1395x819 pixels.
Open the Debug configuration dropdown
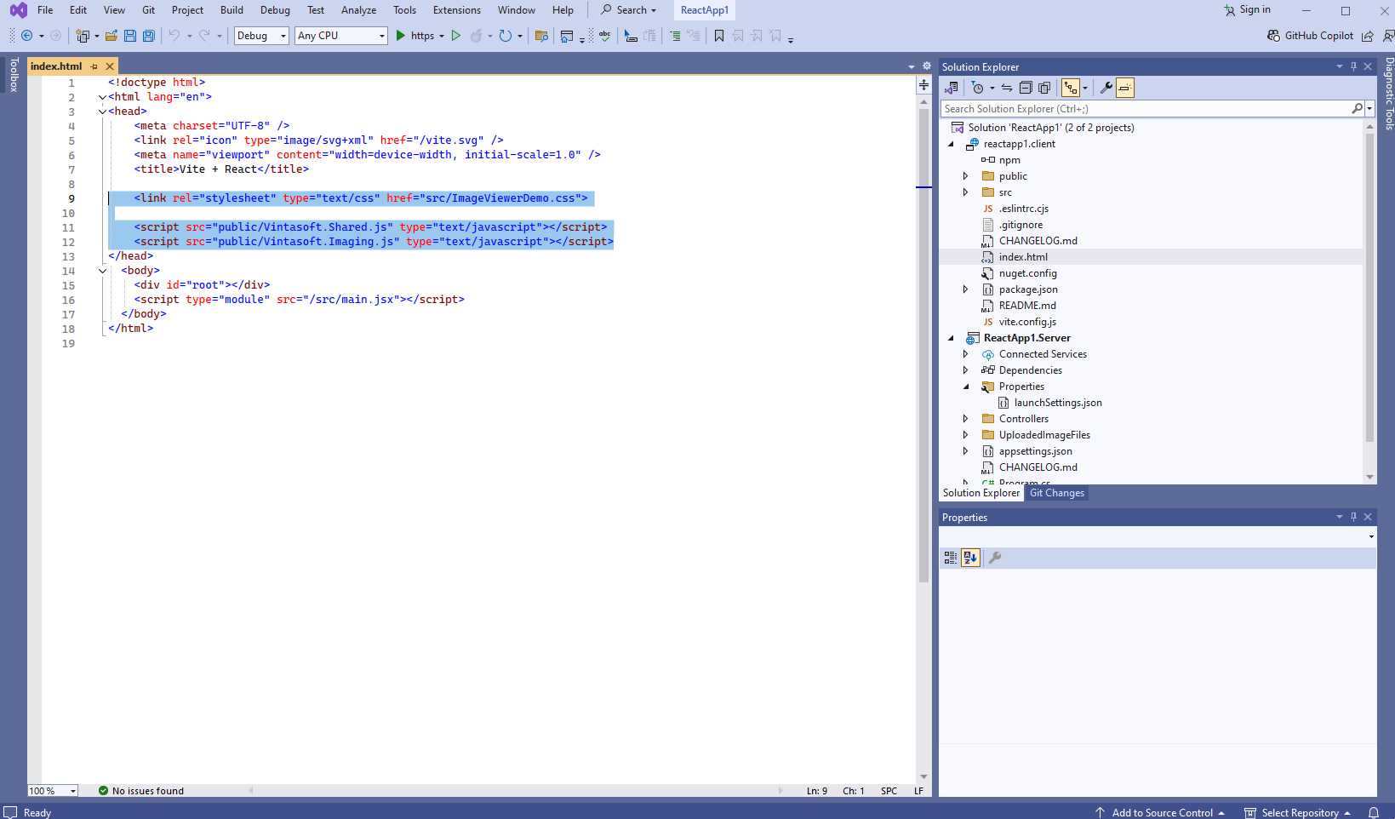click(261, 36)
